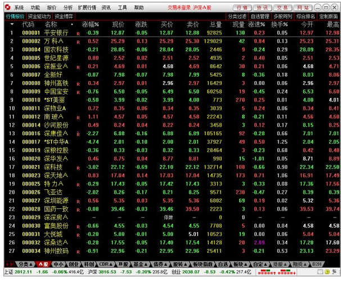This screenshot has height=281, width=341.
Task: Open 自选管理
Action: [260, 16]
